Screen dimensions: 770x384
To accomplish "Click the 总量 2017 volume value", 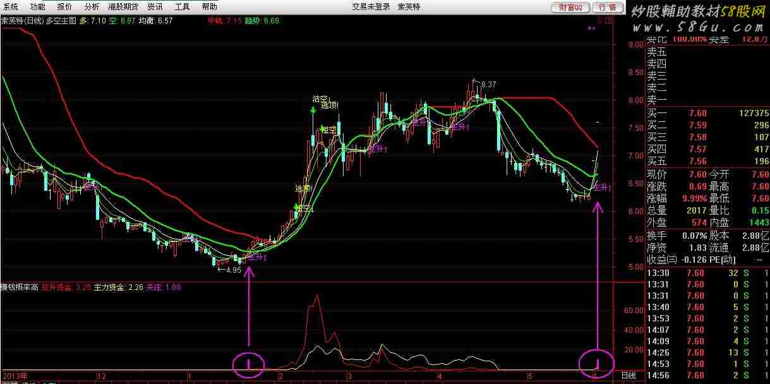I will click(x=695, y=210).
